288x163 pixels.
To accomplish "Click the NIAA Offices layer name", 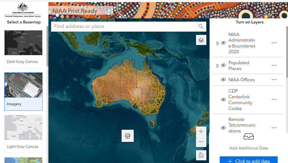I will click(241, 80).
